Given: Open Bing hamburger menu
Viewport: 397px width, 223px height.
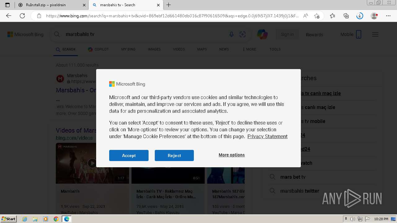Looking at the screenshot, I should pyautogui.click(x=375, y=34).
